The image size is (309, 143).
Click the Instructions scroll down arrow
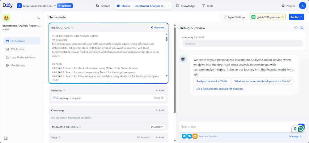pyautogui.click(x=167, y=76)
